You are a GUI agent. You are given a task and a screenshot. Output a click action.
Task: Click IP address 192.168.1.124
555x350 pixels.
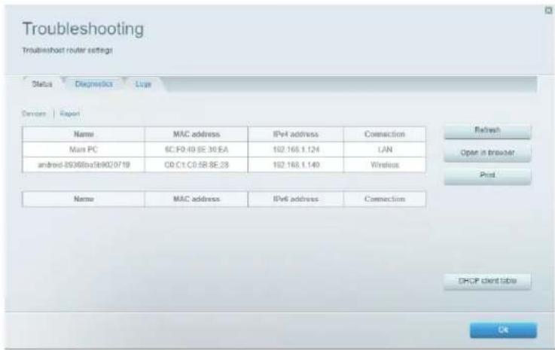296,150
